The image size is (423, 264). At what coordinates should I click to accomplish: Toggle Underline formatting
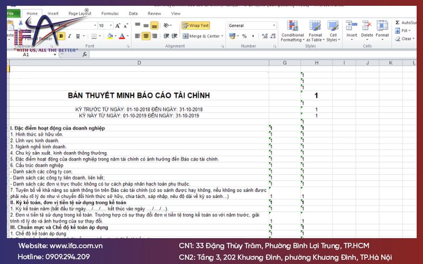78,36
